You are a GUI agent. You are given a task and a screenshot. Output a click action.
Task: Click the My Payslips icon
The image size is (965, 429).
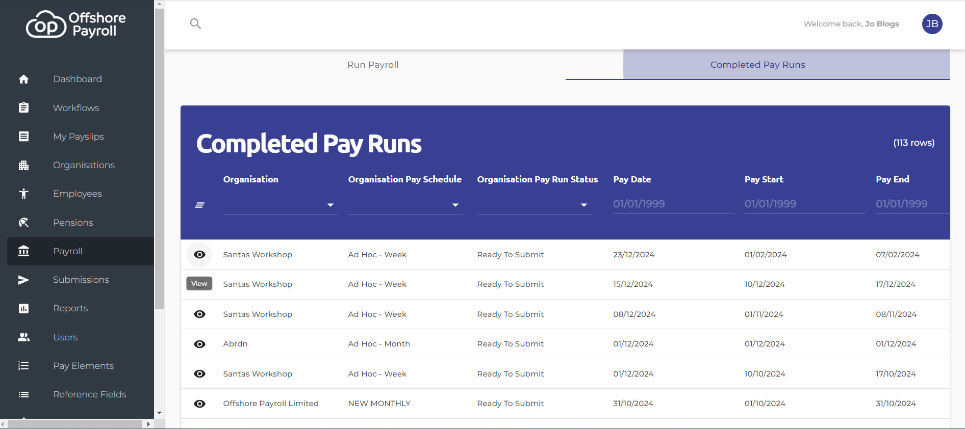click(23, 136)
